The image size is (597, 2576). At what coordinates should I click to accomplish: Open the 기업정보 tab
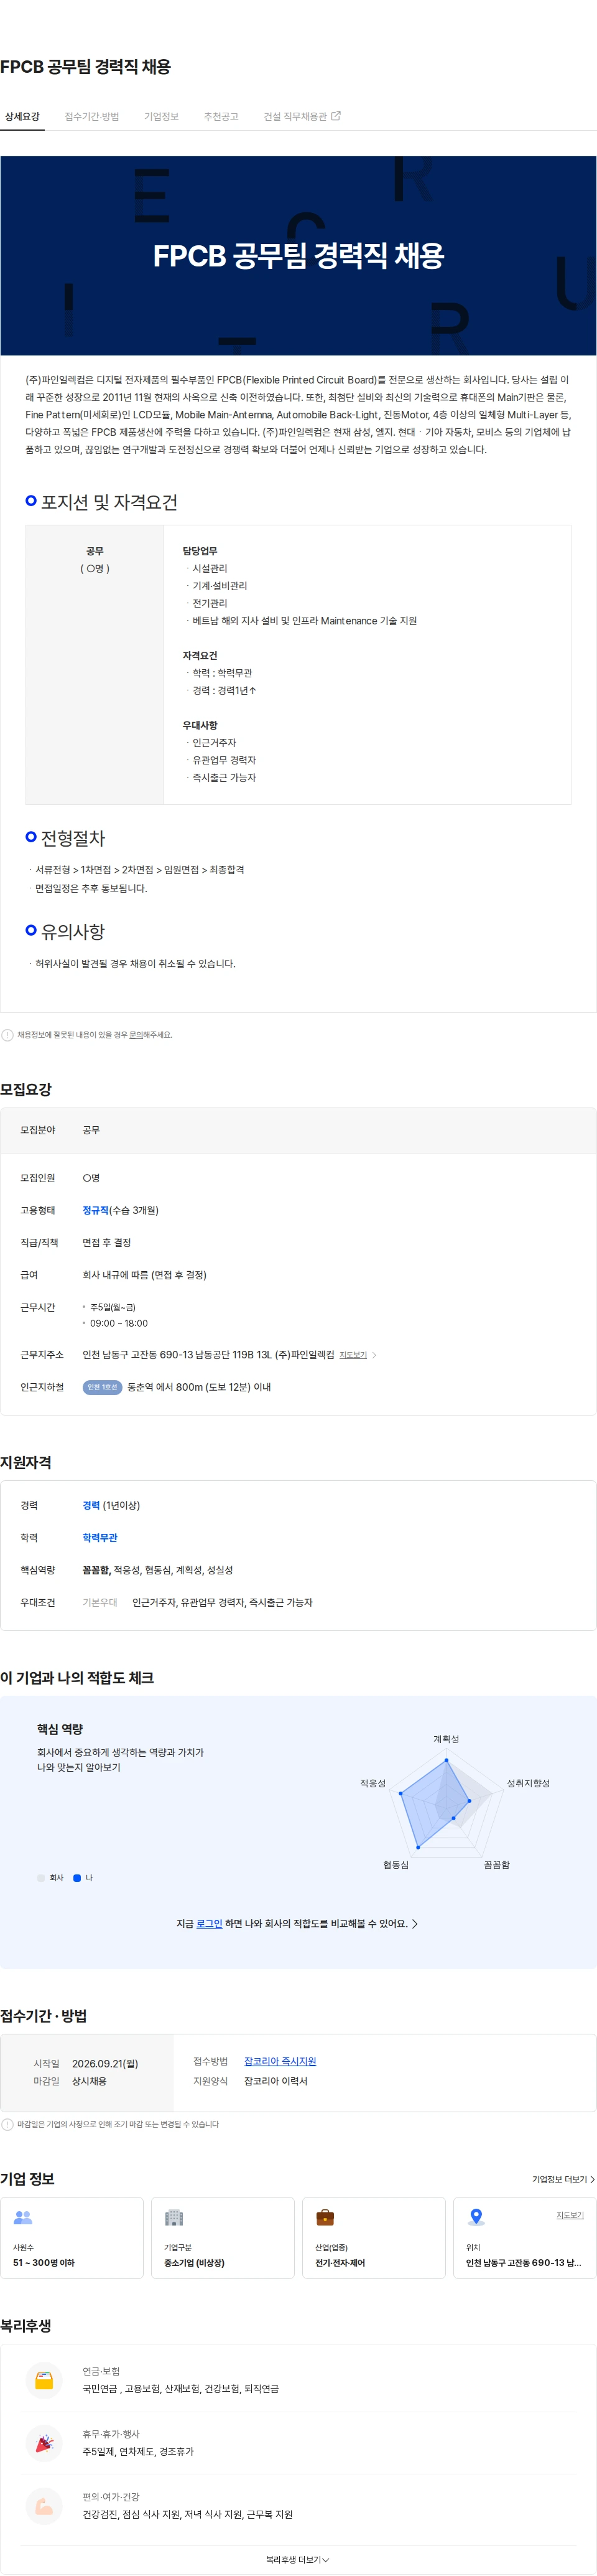click(x=160, y=116)
